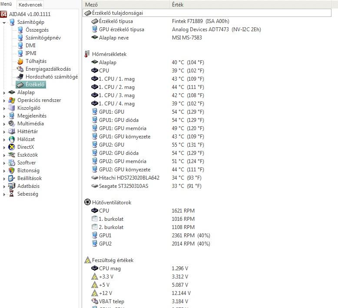Expand the DirectX tree node
The width and height of the screenshot is (338, 308).
coord(4,147)
